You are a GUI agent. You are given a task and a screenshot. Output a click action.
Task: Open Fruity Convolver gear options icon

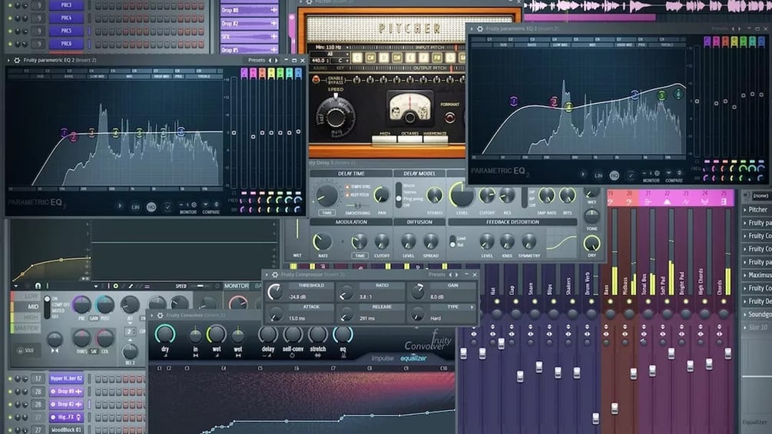[x=160, y=316]
